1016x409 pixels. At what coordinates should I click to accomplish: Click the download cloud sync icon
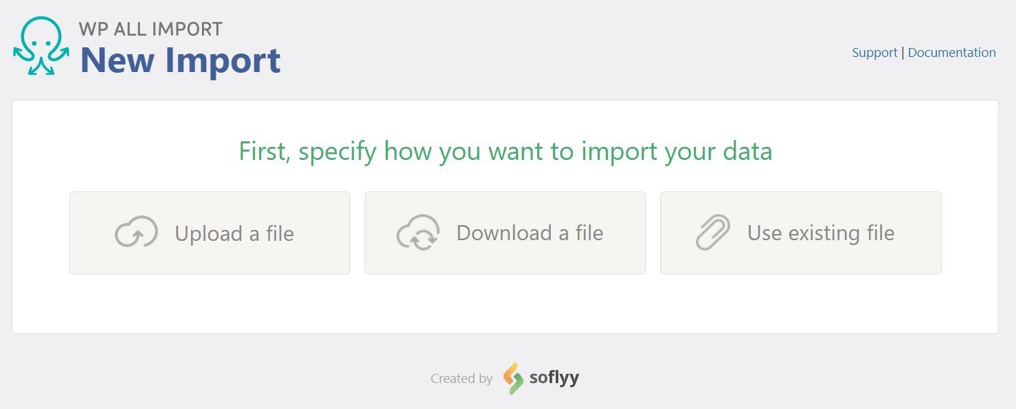[x=418, y=232]
